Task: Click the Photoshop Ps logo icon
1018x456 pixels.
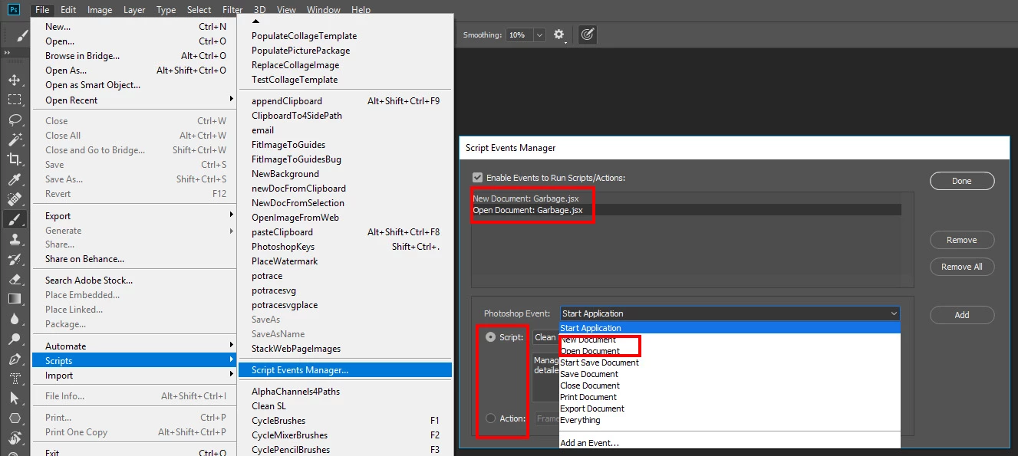Action: pos(13,10)
